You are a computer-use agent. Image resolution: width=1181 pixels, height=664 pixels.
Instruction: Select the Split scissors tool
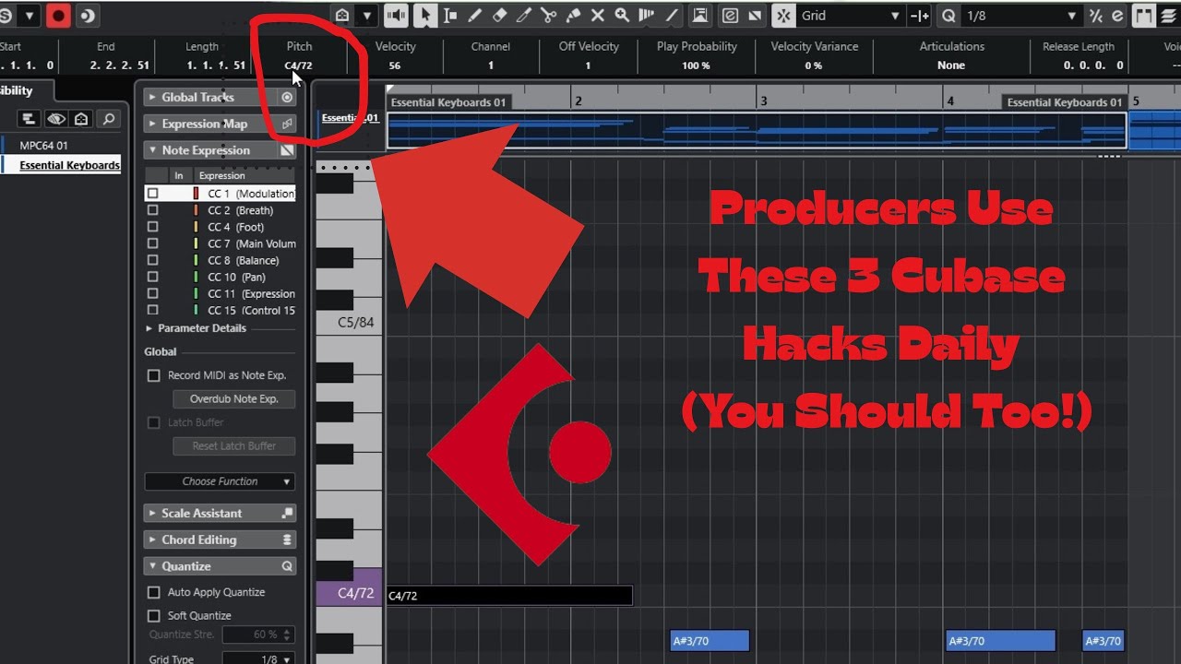point(548,16)
